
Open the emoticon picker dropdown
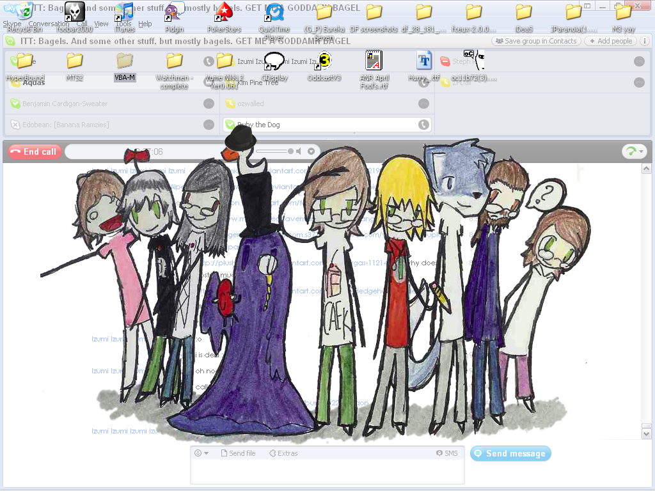click(201, 453)
